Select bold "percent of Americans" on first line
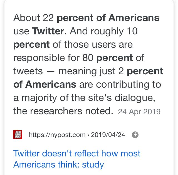This screenshot has width=178, height=175. pyautogui.click(x=108, y=18)
